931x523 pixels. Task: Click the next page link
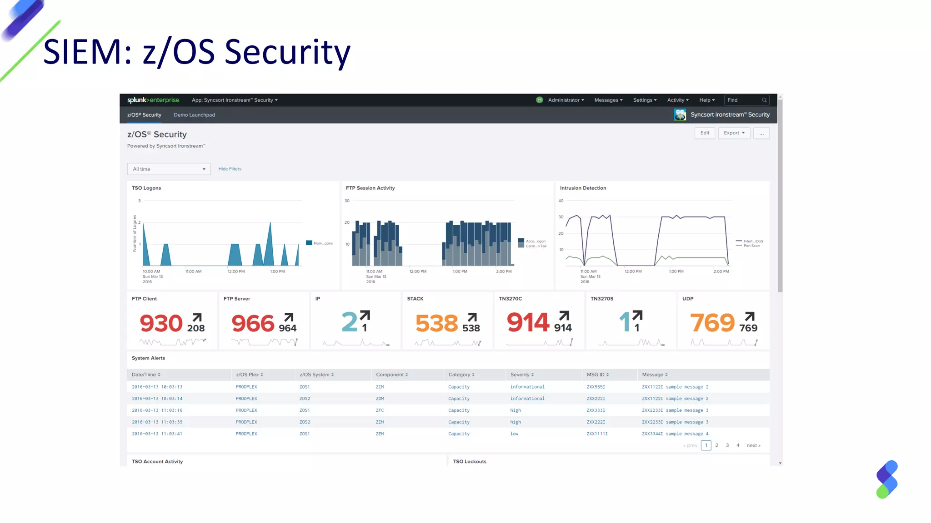tap(753, 445)
